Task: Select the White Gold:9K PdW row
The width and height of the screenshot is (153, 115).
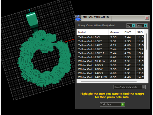Action: pyautogui.click(x=110, y=61)
